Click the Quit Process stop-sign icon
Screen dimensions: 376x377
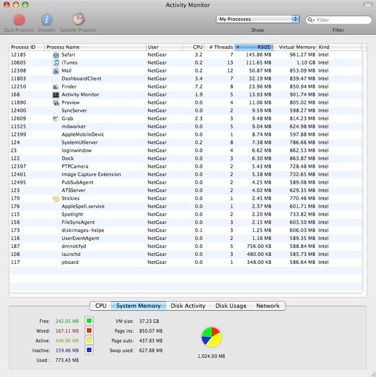(x=19, y=19)
